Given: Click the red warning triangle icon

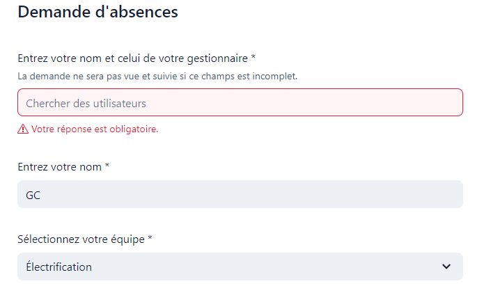Looking at the screenshot, I should pyautogui.click(x=23, y=129).
